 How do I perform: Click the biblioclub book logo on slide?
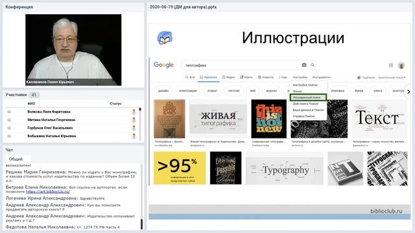pyautogui.click(x=165, y=38)
